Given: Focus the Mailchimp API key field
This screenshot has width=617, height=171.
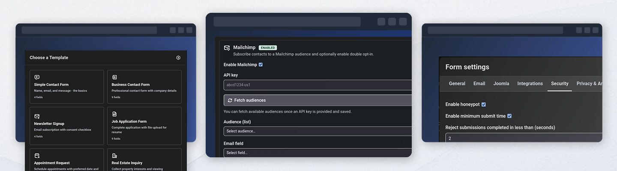Looking at the screenshot, I should click(317, 85).
